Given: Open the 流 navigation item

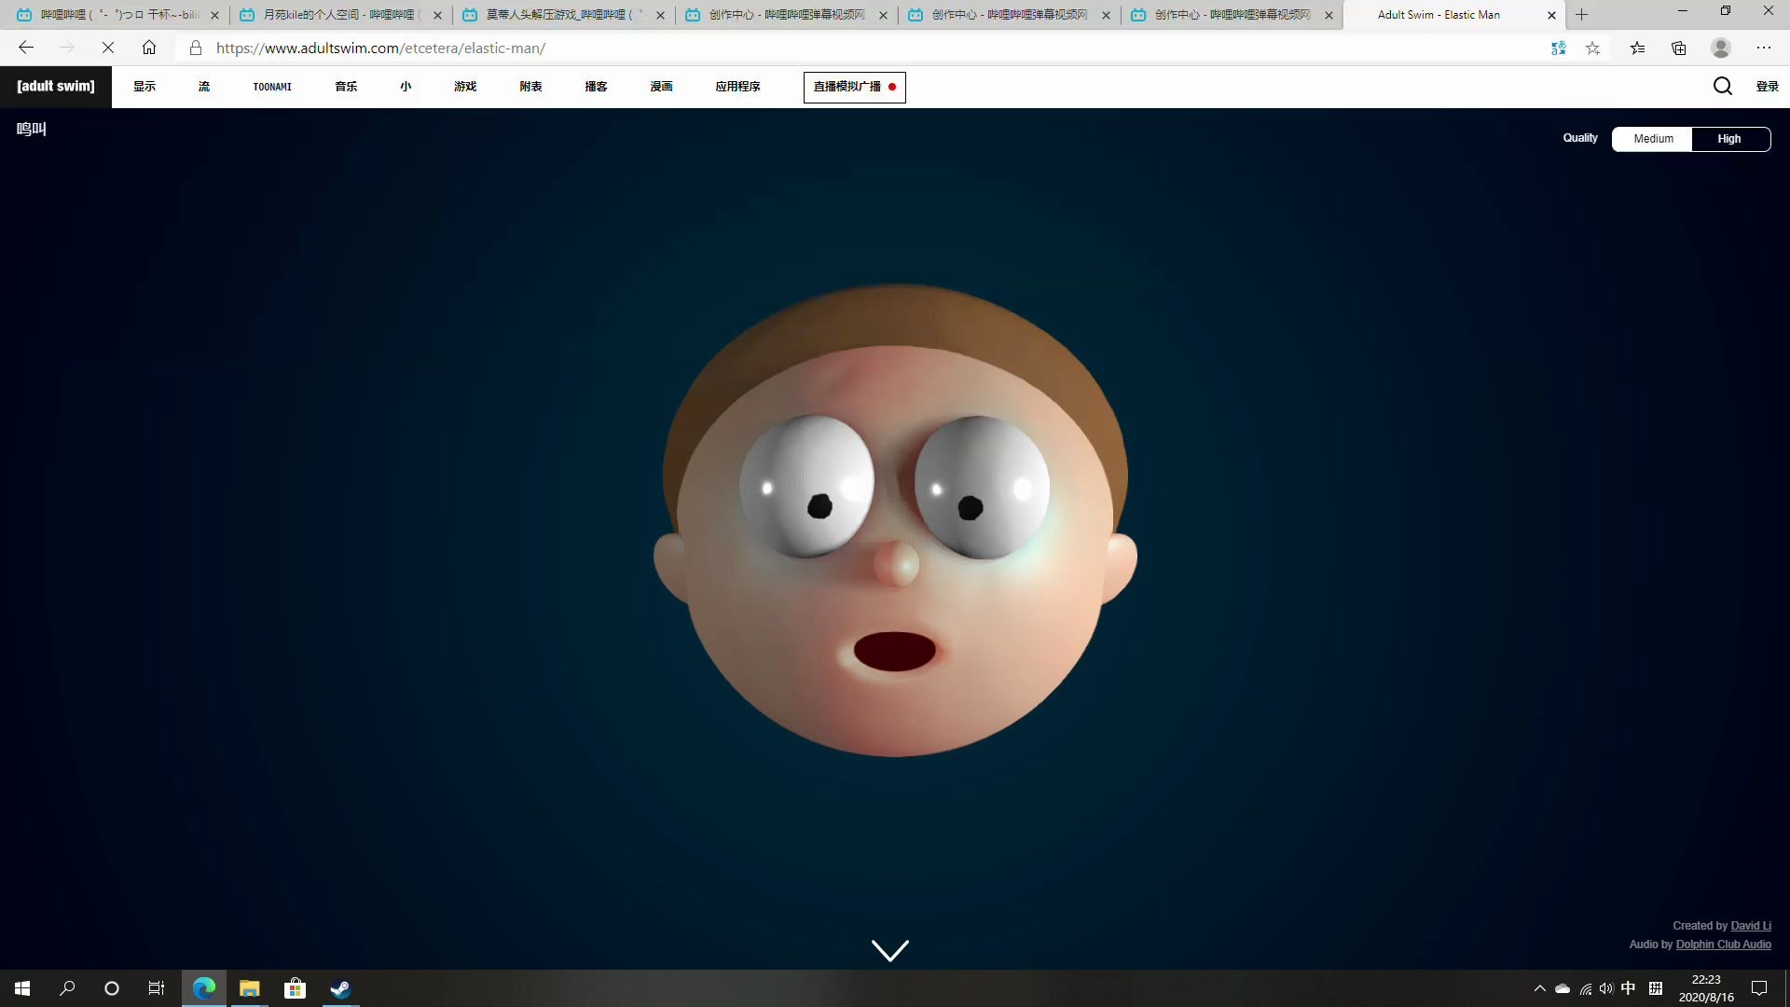Looking at the screenshot, I should point(204,87).
